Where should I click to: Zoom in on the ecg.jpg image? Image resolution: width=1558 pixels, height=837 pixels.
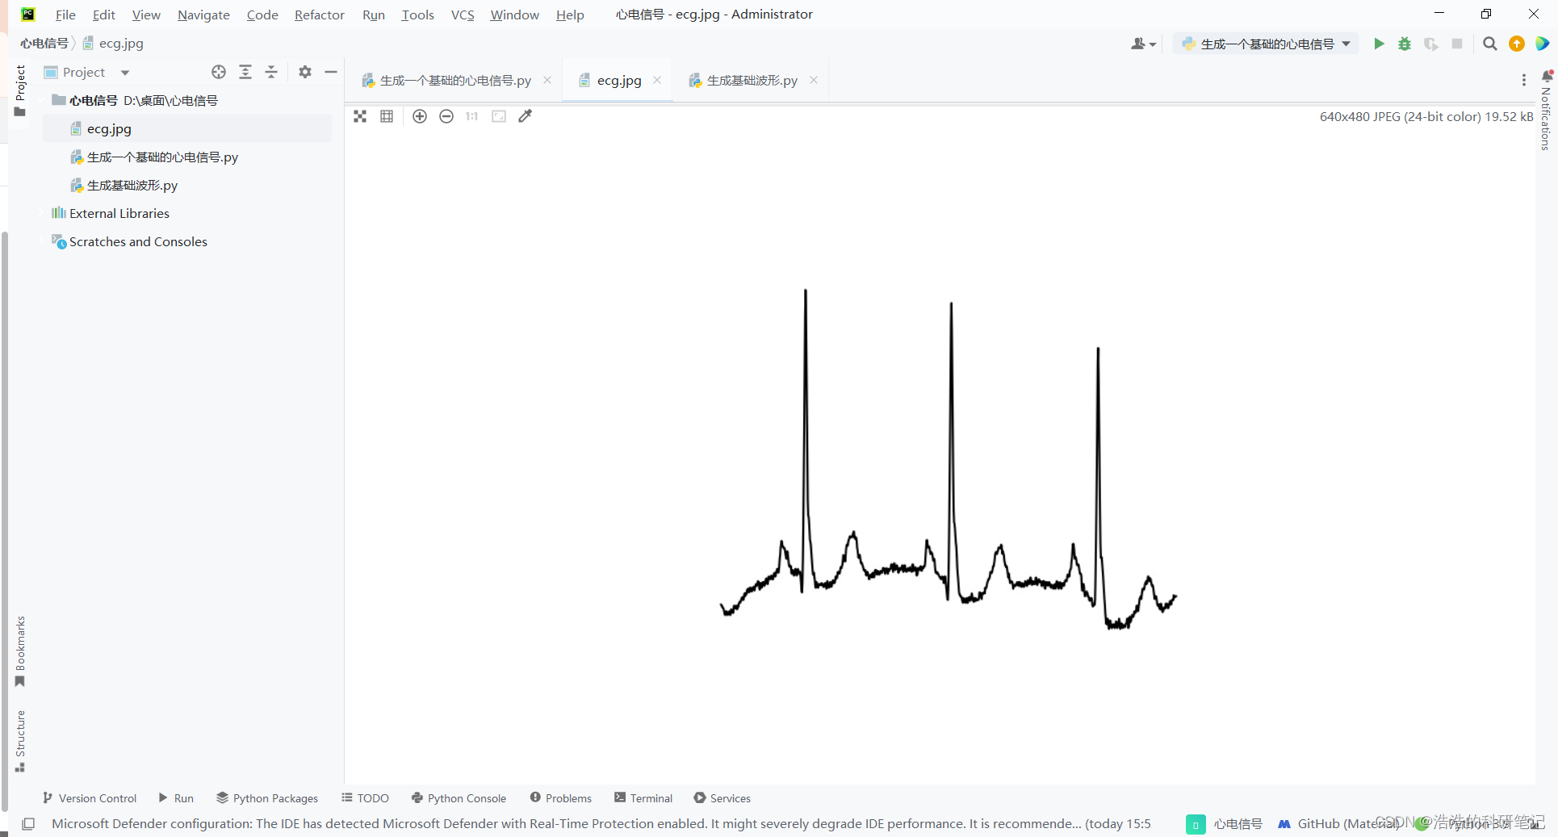420,116
